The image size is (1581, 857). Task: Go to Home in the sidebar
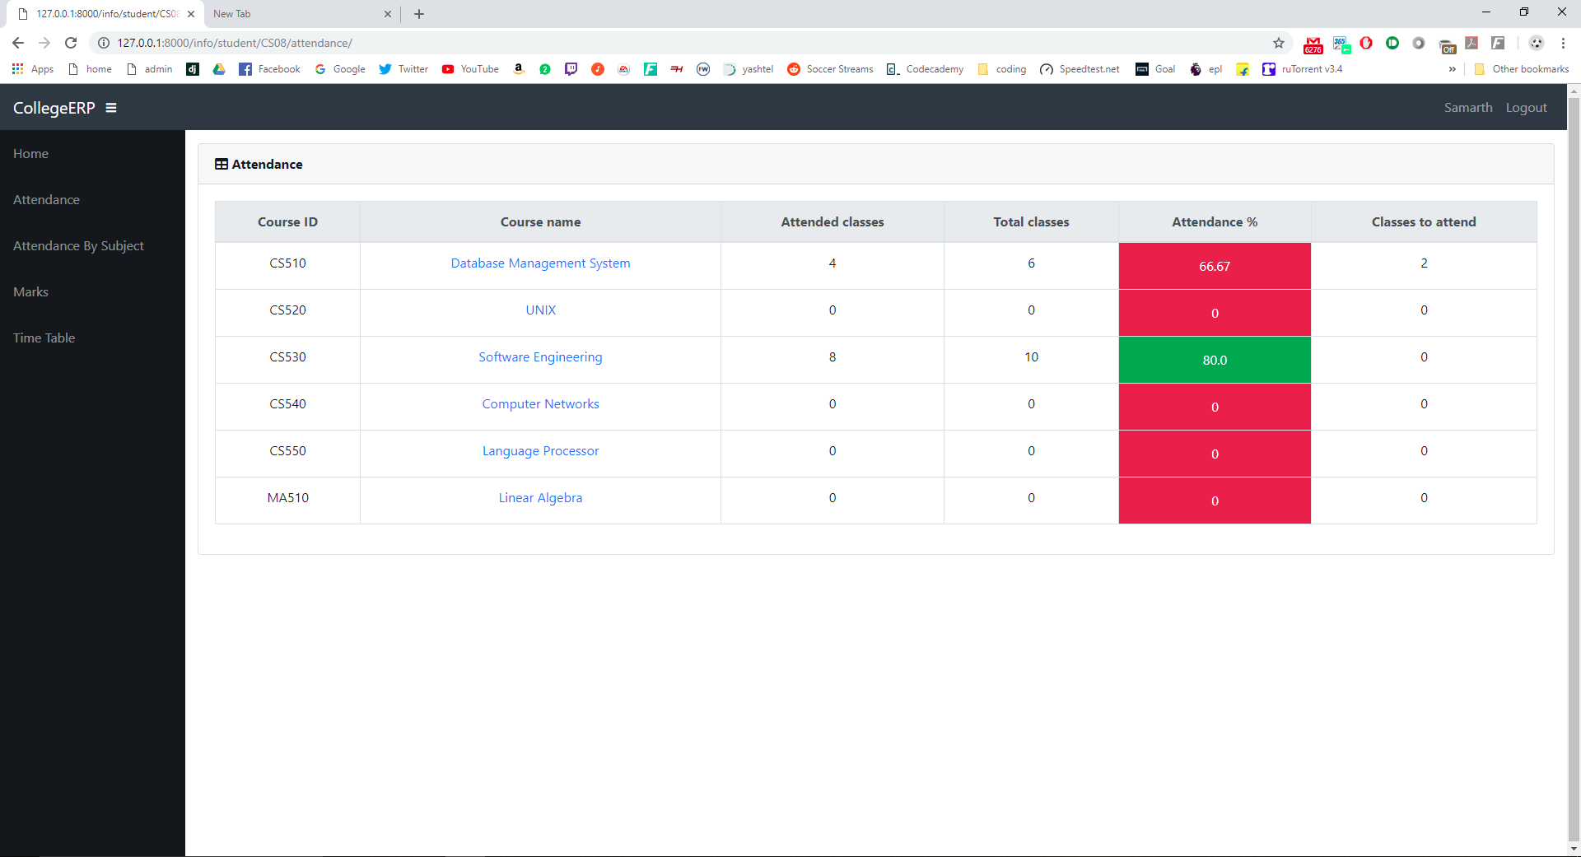(30, 154)
